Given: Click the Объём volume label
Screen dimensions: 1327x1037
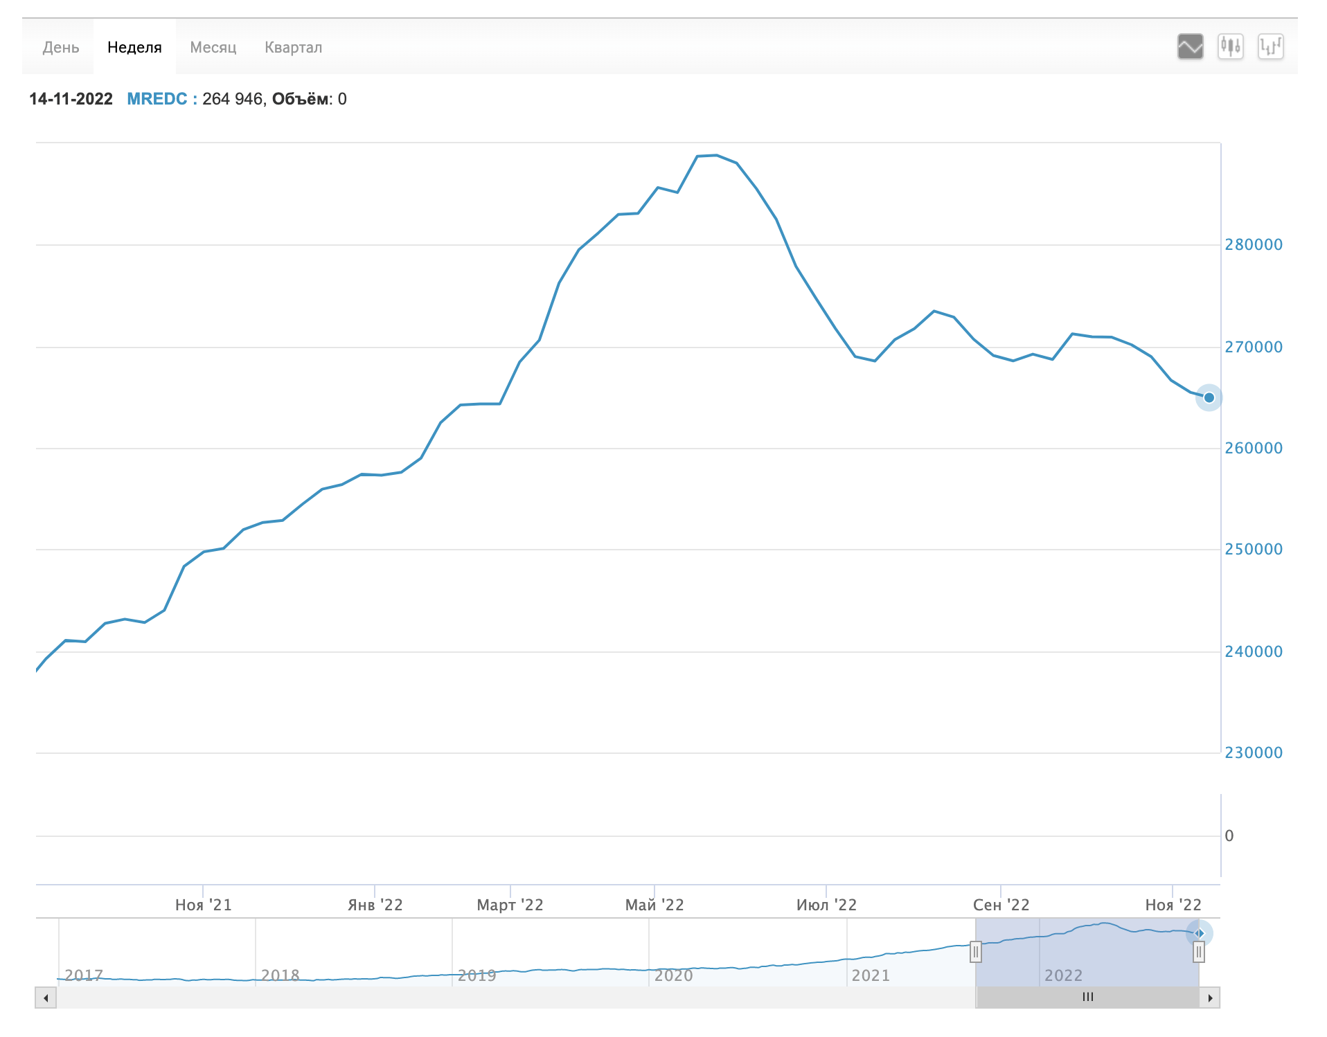Looking at the screenshot, I should coord(300,99).
